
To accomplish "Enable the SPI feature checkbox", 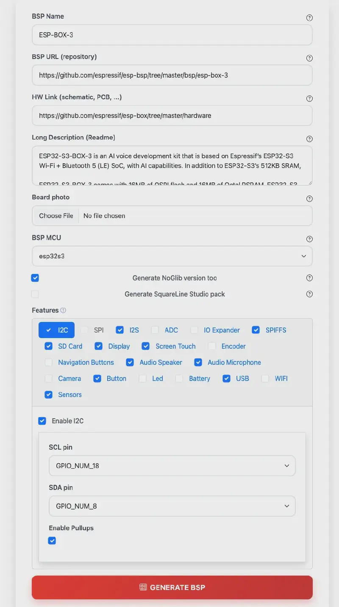I will (x=85, y=330).
